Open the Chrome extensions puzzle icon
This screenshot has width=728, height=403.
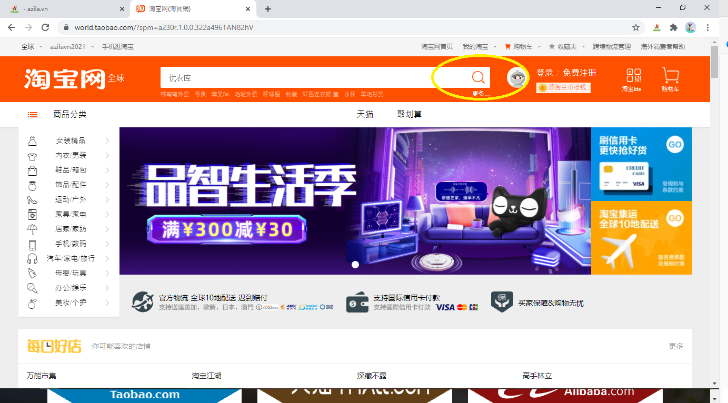click(x=673, y=27)
